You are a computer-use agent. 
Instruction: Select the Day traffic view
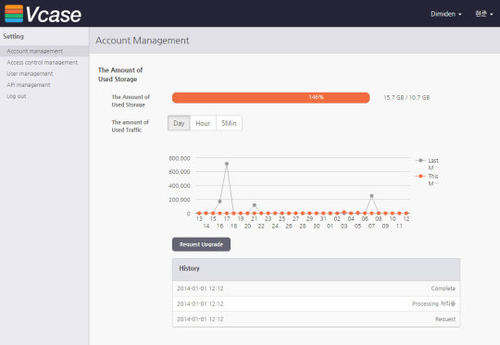click(x=179, y=123)
